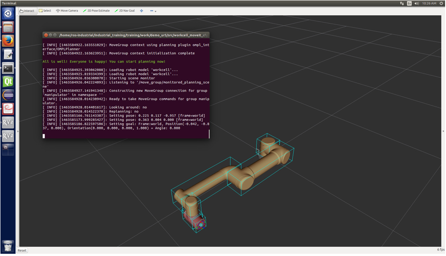Click the 'Starting scene monitor' log line
The width and height of the screenshot is (446, 256).
pos(99,78)
